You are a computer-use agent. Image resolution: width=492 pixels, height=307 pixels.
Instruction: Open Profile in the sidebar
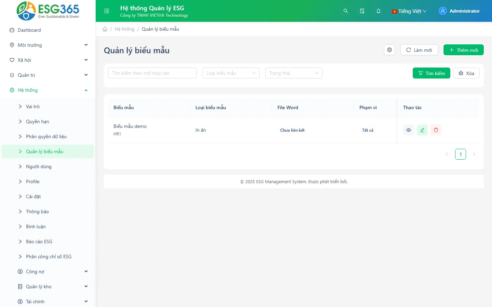pos(48,181)
